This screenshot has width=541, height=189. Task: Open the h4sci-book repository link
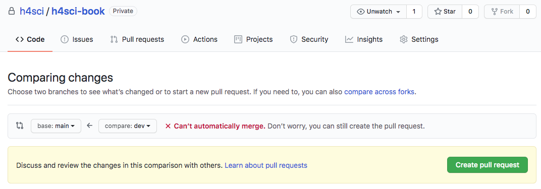78,12
